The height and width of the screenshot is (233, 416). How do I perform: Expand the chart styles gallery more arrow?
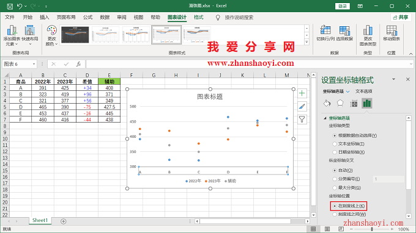(x=307, y=42)
